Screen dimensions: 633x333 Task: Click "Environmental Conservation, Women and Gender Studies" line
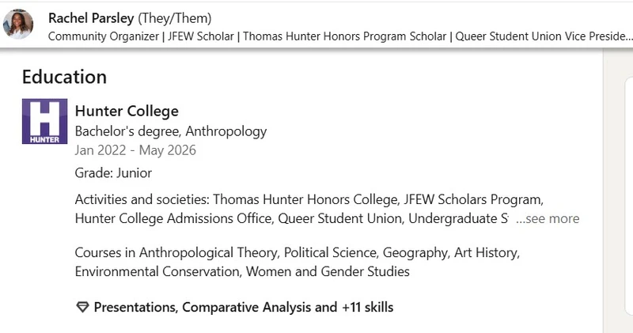[x=242, y=272]
